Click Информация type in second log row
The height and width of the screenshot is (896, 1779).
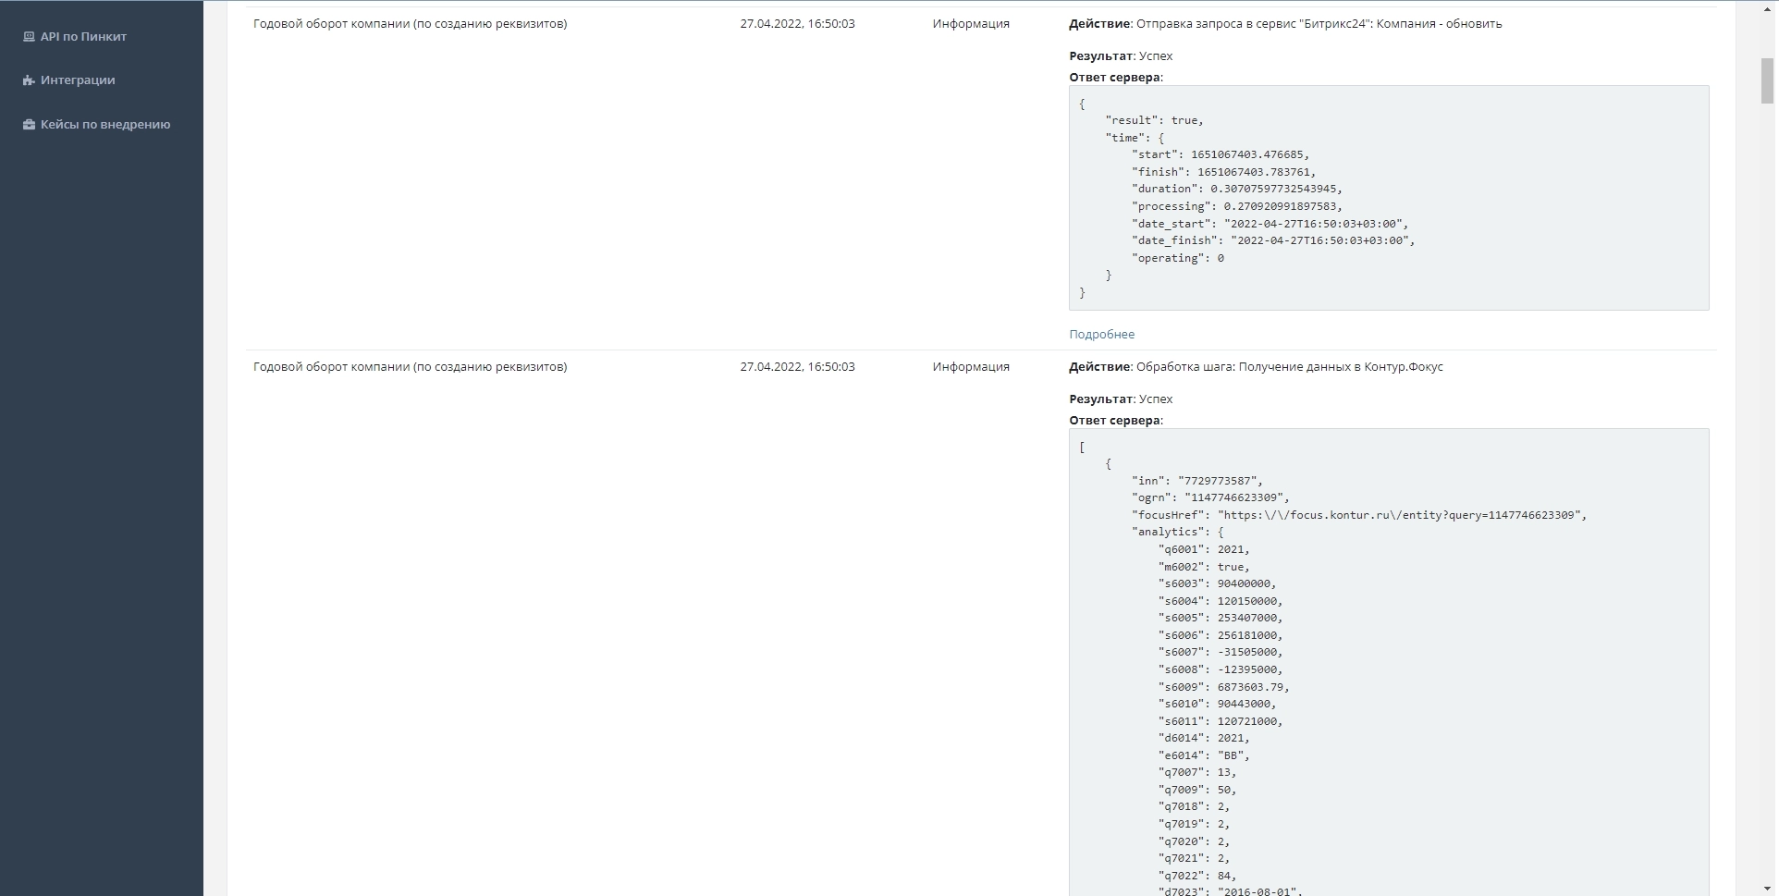click(x=970, y=367)
